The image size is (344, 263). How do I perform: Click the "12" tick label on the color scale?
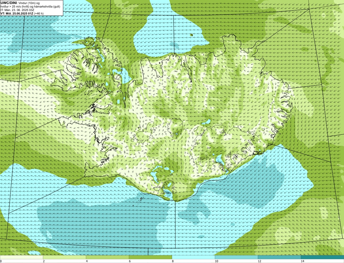pyautogui.click(x=259, y=261)
